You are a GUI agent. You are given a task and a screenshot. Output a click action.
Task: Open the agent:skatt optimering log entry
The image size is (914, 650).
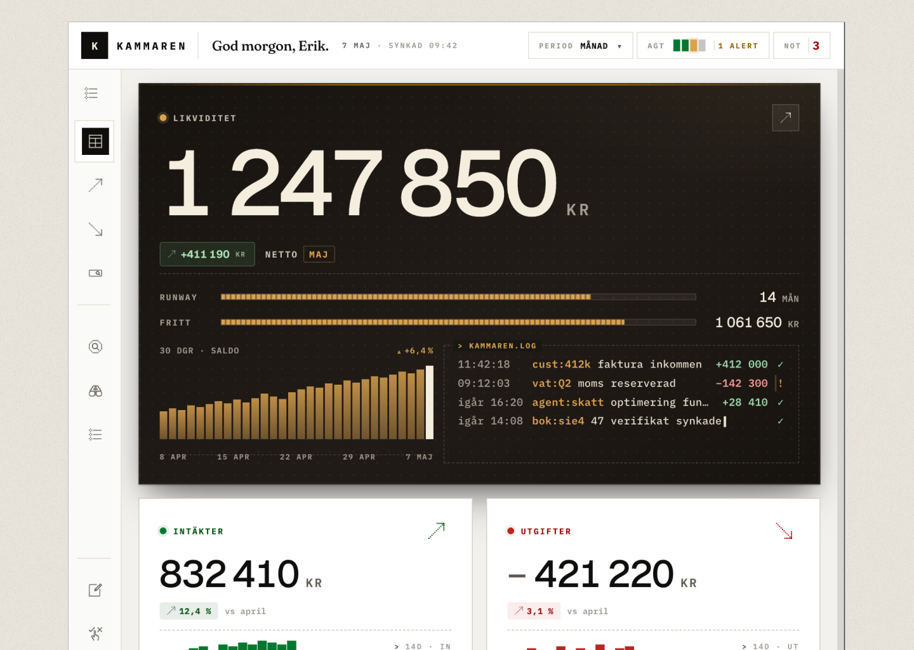click(x=621, y=402)
